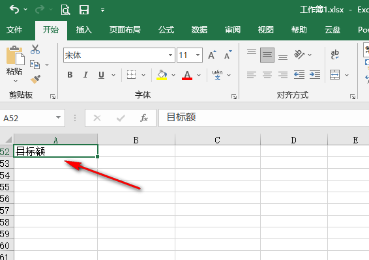Open font color palette dropdown
Image resolution: width=369 pixels, height=260 pixels.
[x=199, y=75]
